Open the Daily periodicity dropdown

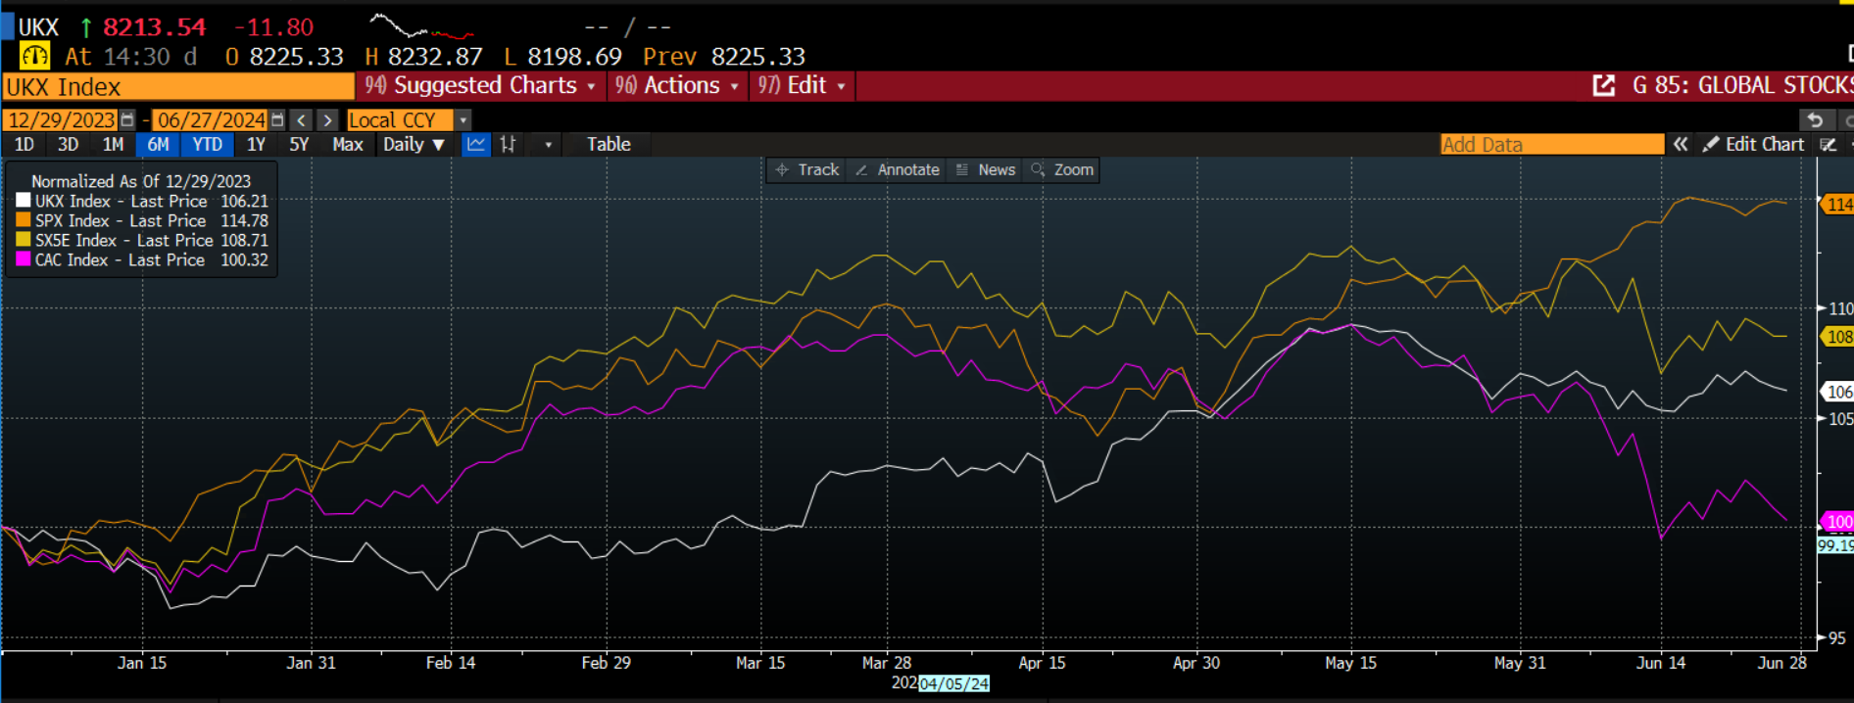tap(414, 144)
